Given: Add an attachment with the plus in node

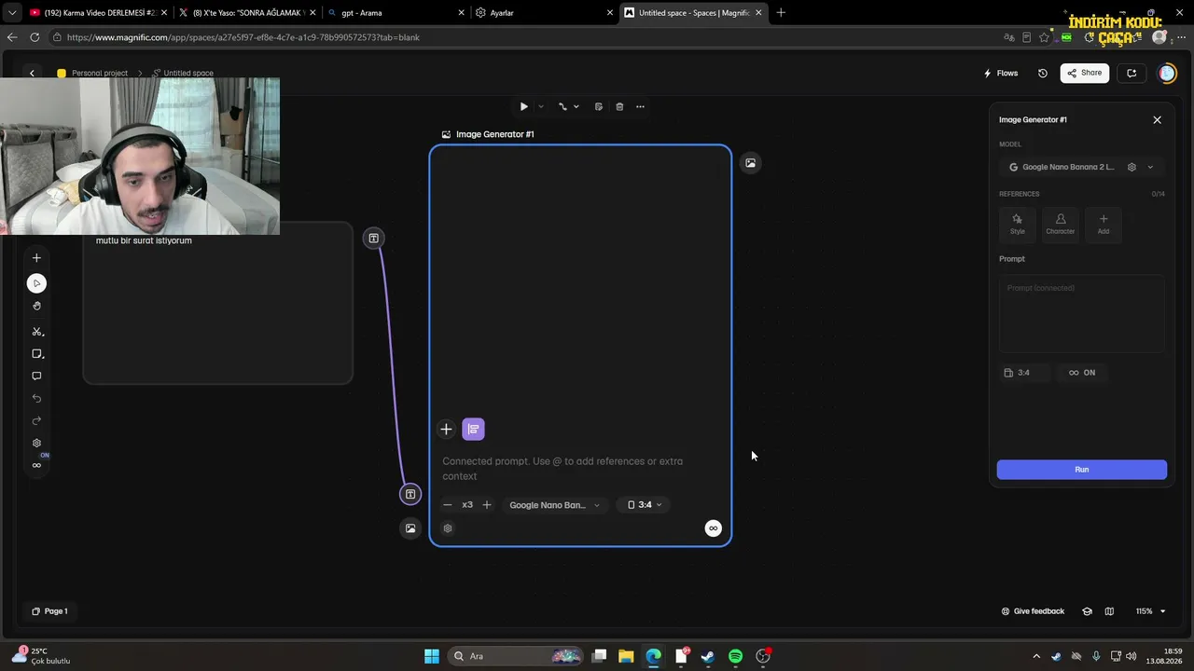Looking at the screenshot, I should [446, 429].
